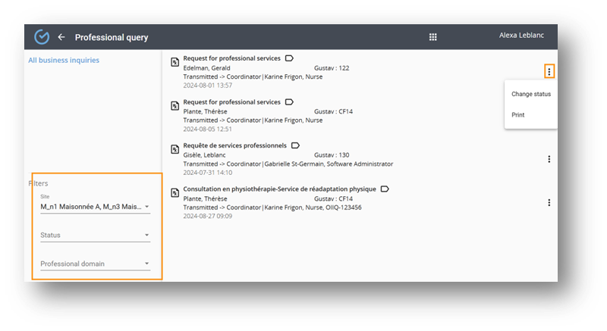Click the tag icon next to Consultation en physiothérapie
Screen dimensions: 607x331
click(x=385, y=189)
